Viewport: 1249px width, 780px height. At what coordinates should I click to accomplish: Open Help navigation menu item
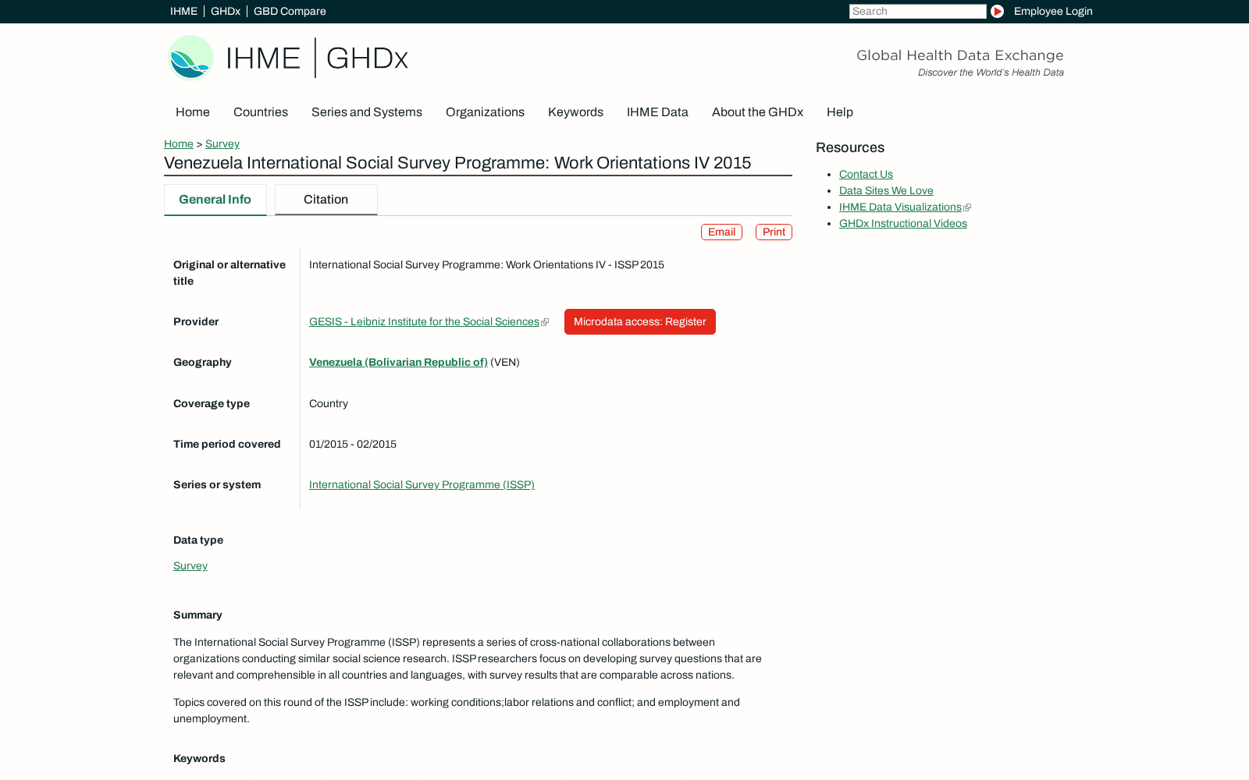(840, 112)
